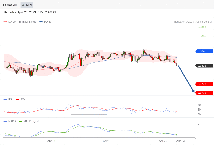This screenshot has height=145, width=214.
Task: Click the red 0.9779 support price tag
Action: [204, 93]
